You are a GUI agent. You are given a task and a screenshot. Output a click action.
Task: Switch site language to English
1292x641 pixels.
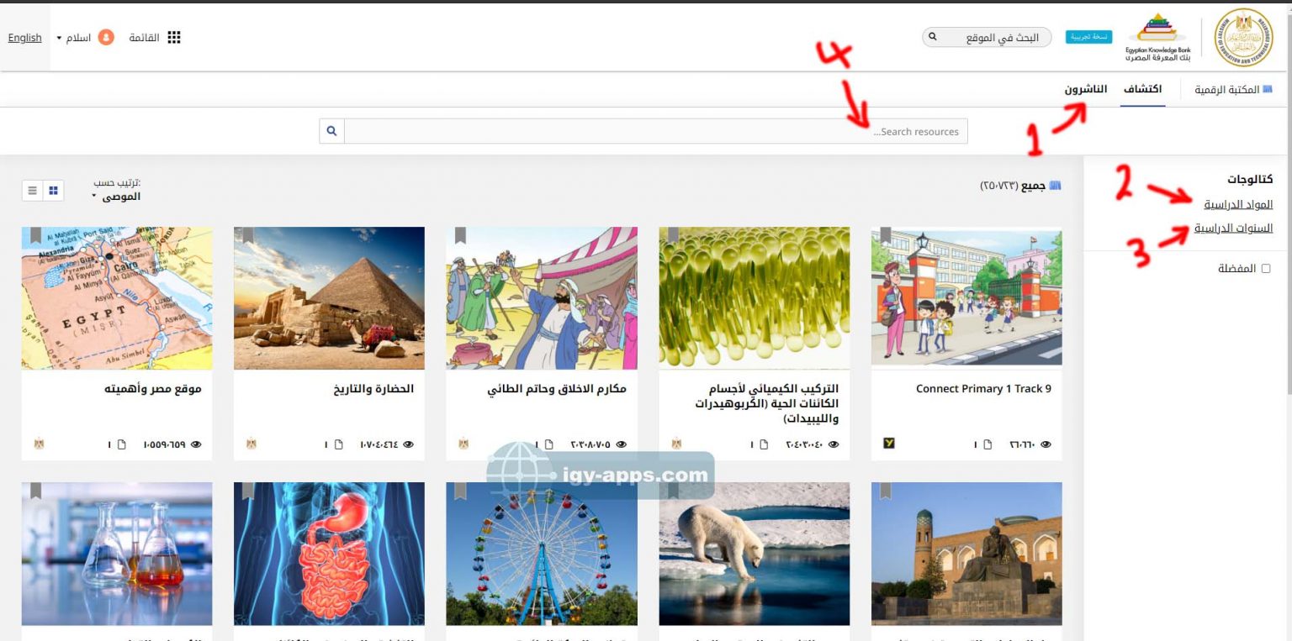pyautogui.click(x=25, y=38)
